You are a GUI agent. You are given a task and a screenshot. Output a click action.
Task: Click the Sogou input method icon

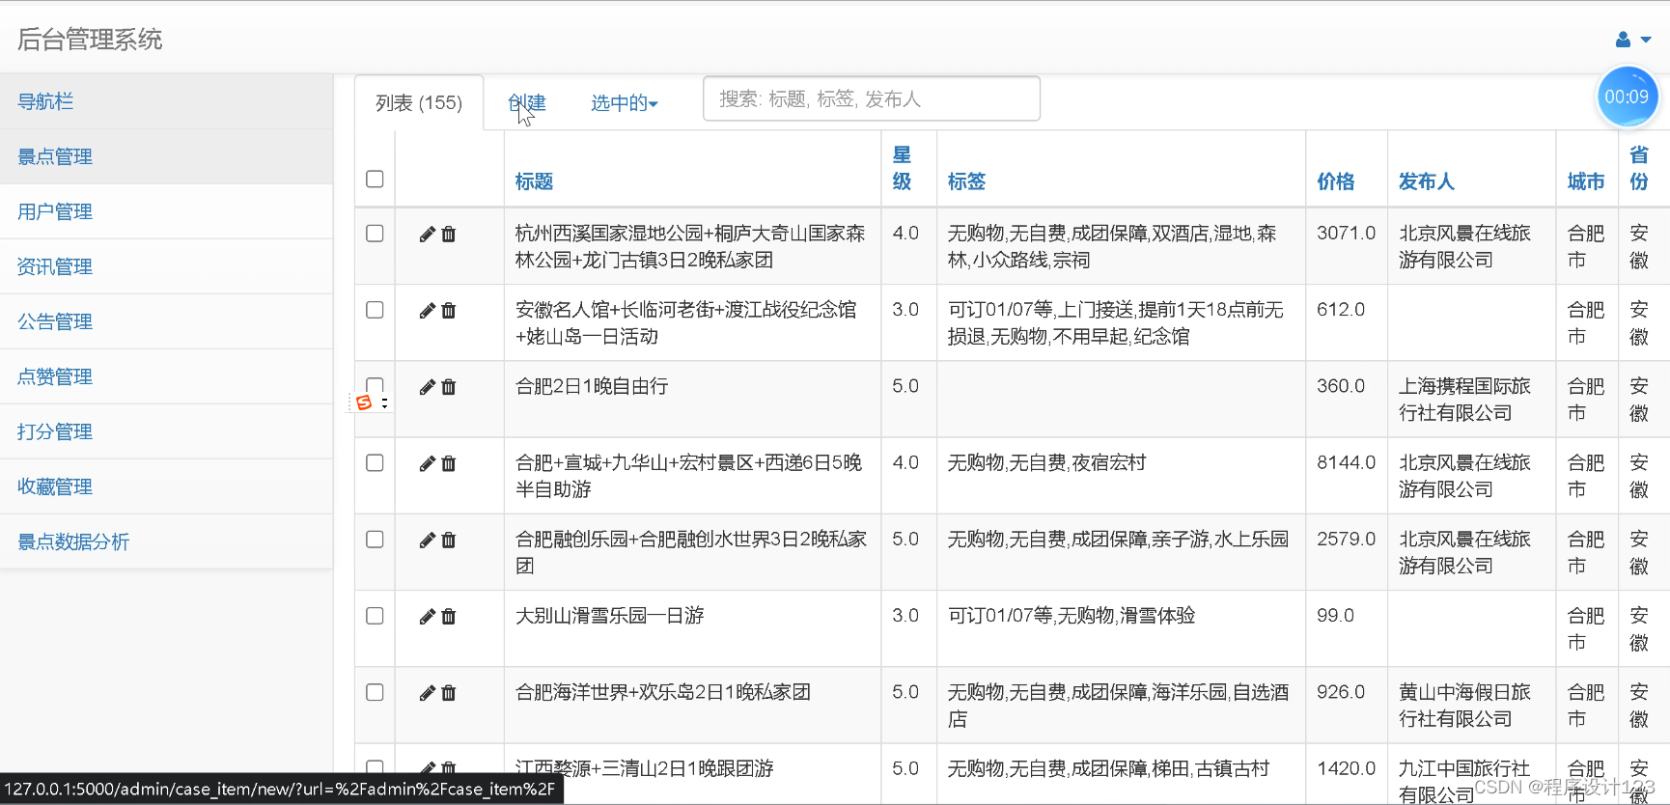coord(364,402)
